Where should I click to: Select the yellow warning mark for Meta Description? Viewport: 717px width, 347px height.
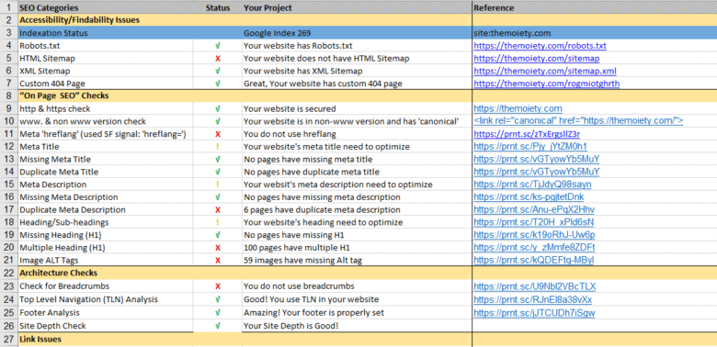pyautogui.click(x=218, y=185)
